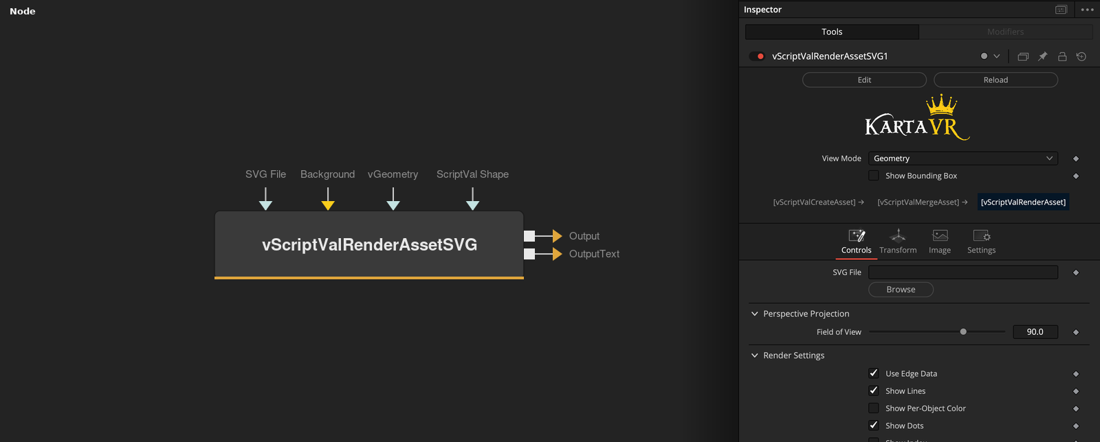Lock the vScriptValRenderAssetSVG1 tool

point(1062,56)
